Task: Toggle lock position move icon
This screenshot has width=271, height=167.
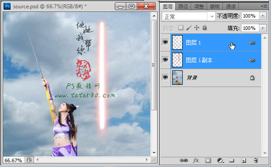Action: coord(197,28)
